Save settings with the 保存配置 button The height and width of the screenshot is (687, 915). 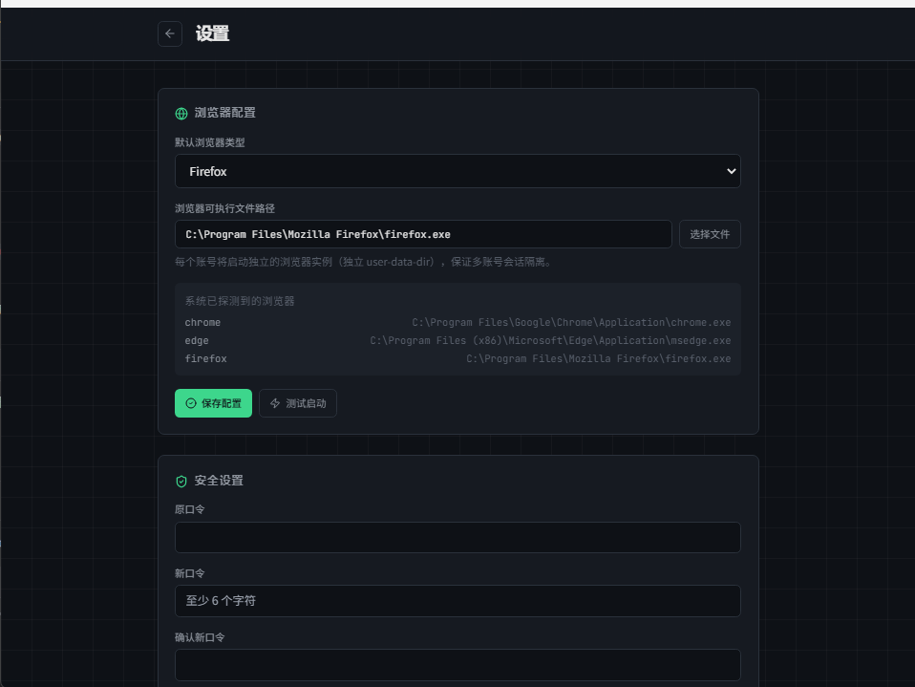214,403
